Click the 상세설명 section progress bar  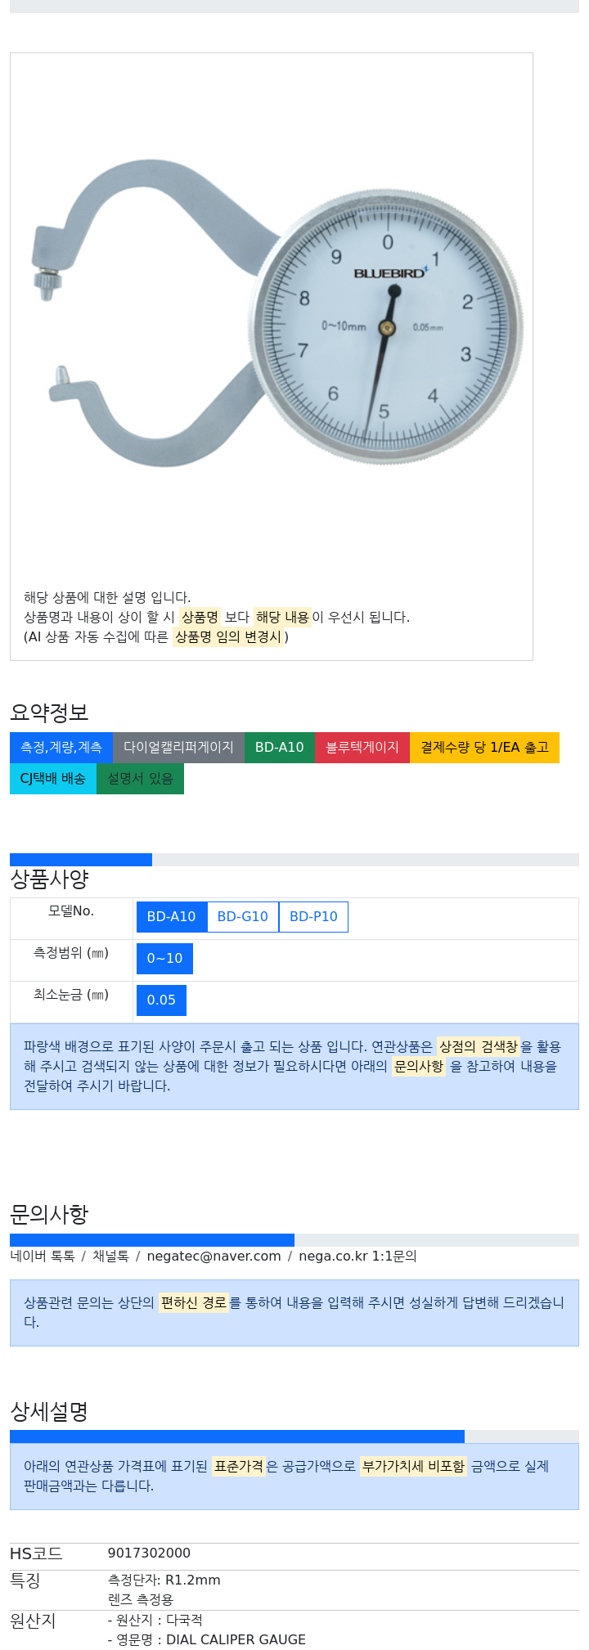237,1436
